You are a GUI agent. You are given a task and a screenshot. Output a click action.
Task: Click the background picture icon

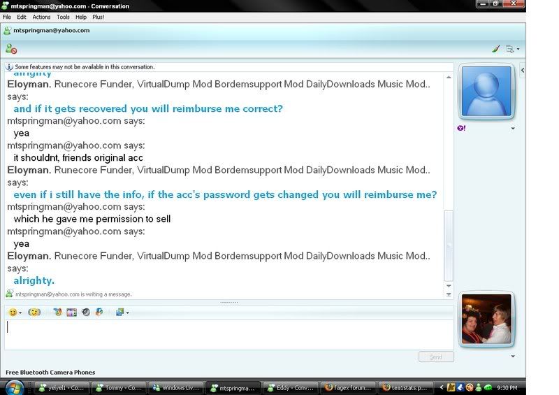[x=119, y=313]
